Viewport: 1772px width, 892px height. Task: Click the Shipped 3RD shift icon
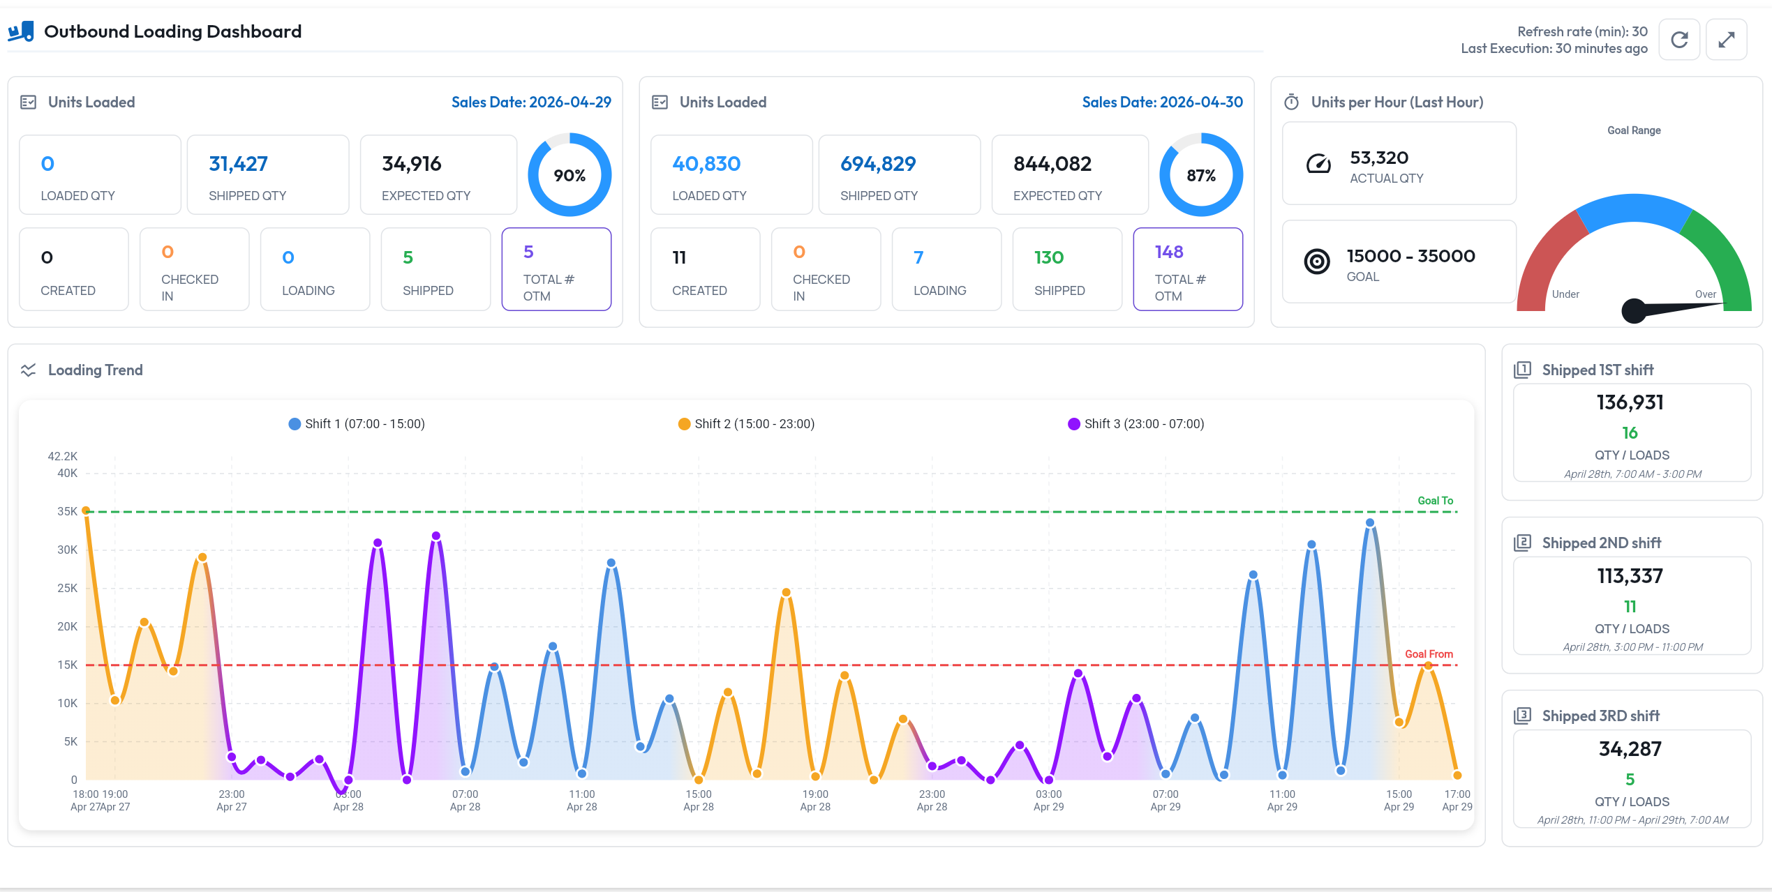coord(1522,716)
